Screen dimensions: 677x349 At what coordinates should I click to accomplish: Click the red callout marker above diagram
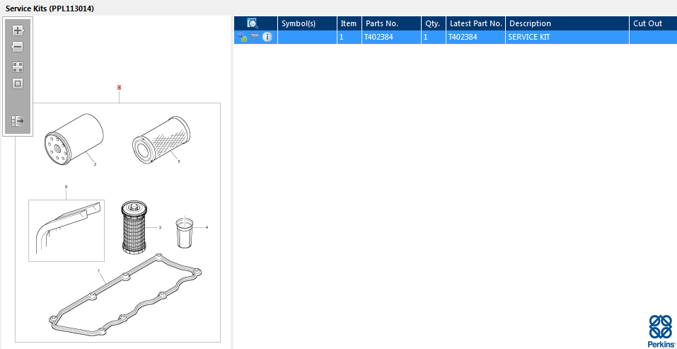[119, 87]
